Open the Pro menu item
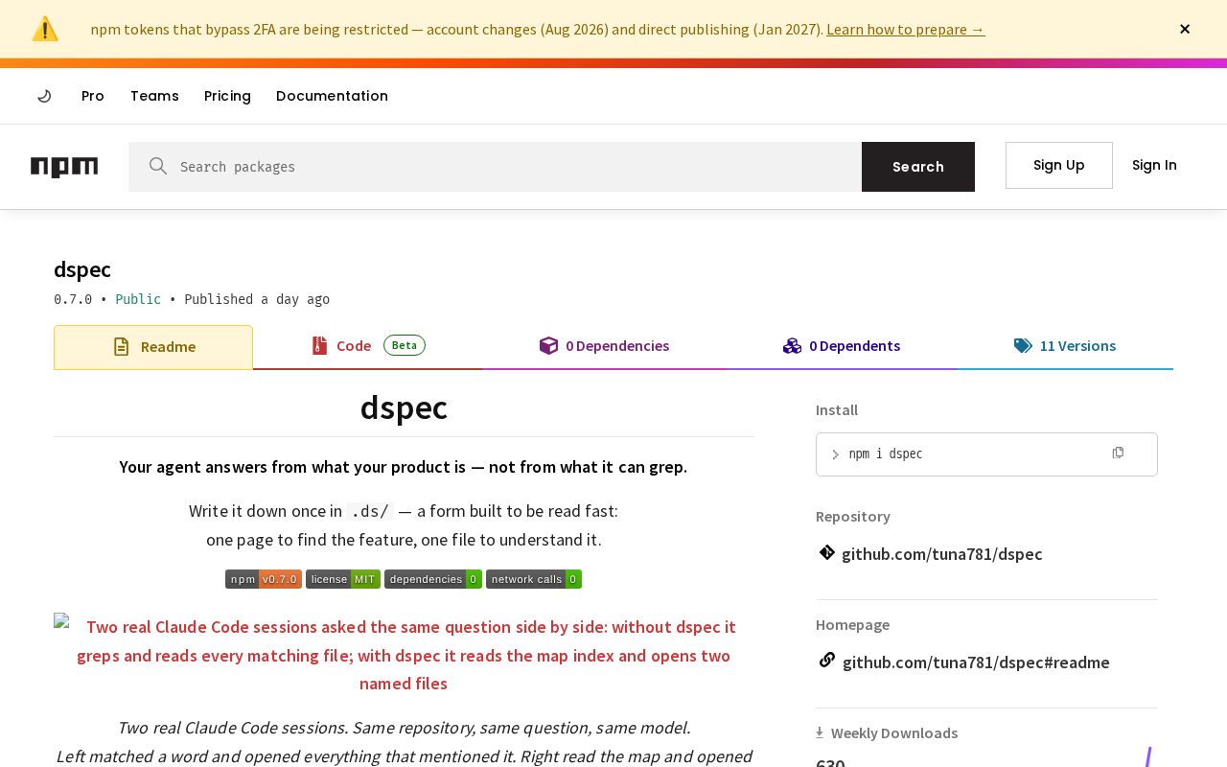 click(x=93, y=96)
